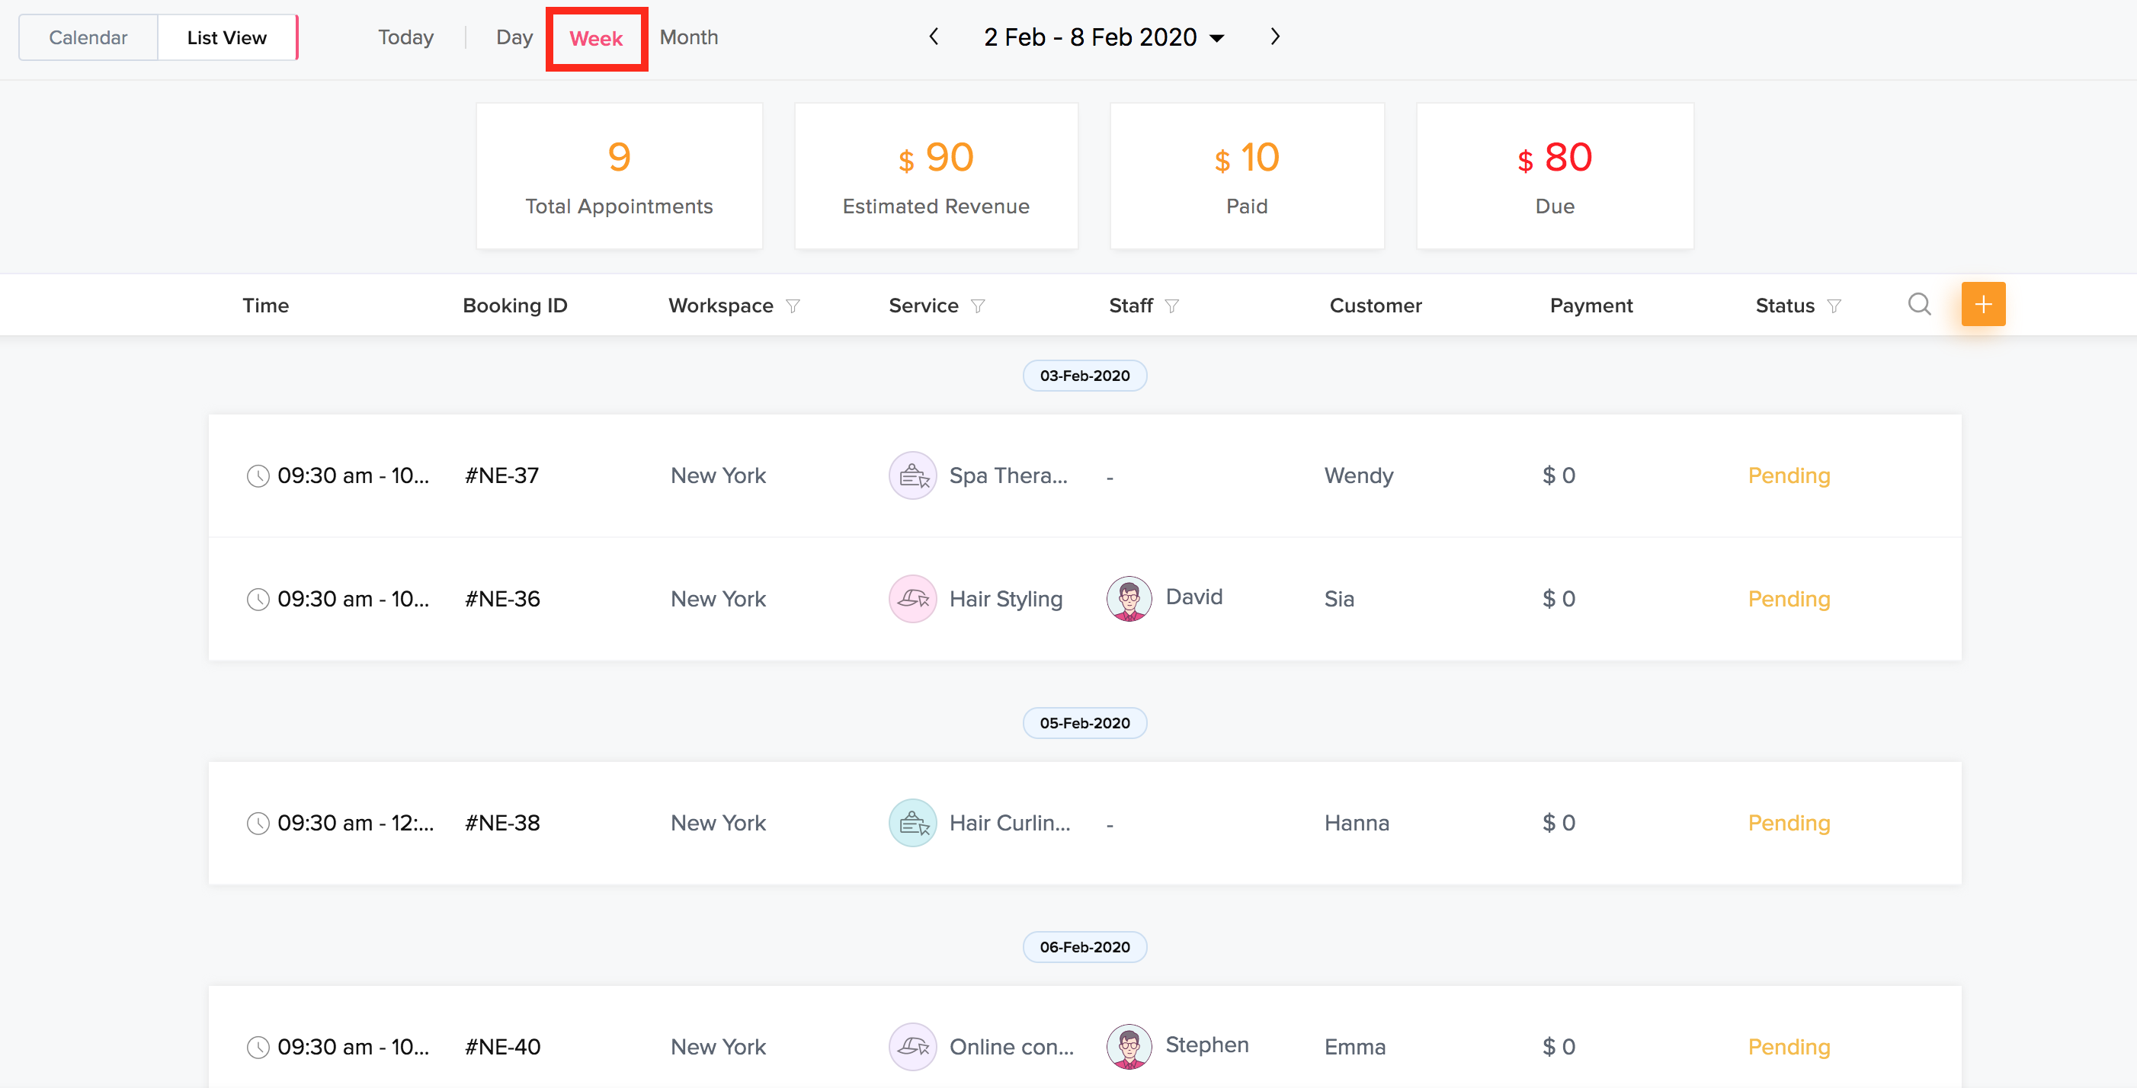The width and height of the screenshot is (2137, 1088).
Task: Click the search magnifier icon
Action: pos(1919,304)
